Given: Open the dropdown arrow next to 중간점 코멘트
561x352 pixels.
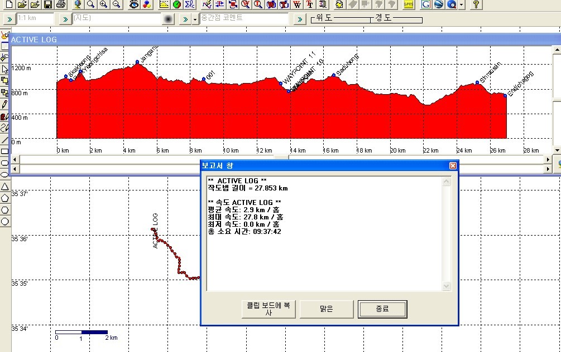Looking at the screenshot, I should (195, 19).
